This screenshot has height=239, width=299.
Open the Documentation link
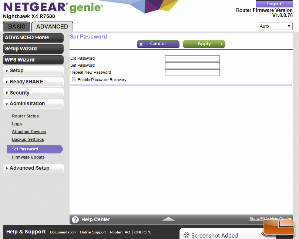[63, 232]
